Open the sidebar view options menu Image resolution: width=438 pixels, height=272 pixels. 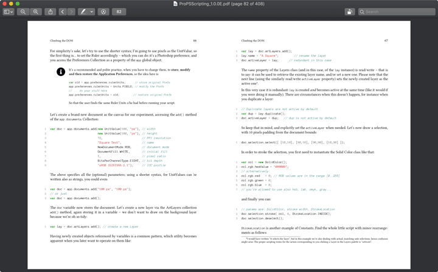pos(8,12)
